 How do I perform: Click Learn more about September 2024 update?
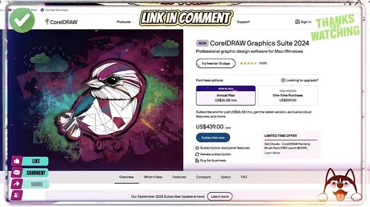[x=220, y=196]
